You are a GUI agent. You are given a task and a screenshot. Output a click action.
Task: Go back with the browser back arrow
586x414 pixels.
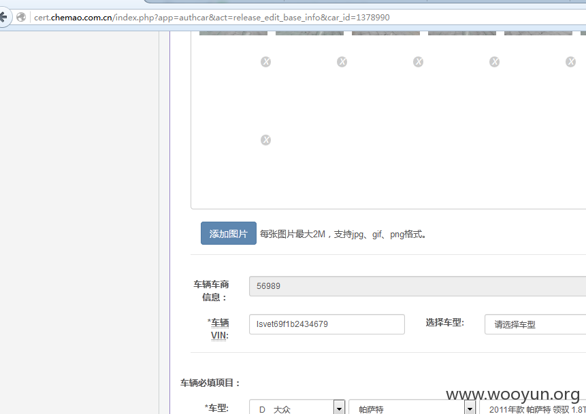[3, 17]
